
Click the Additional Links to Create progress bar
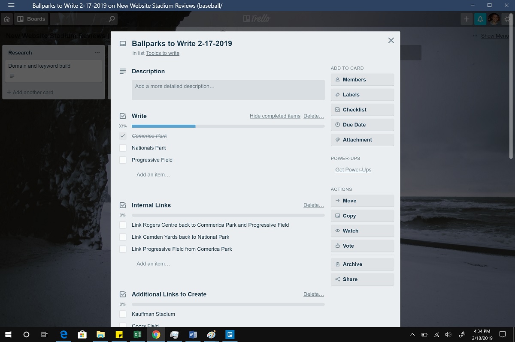[228, 304]
